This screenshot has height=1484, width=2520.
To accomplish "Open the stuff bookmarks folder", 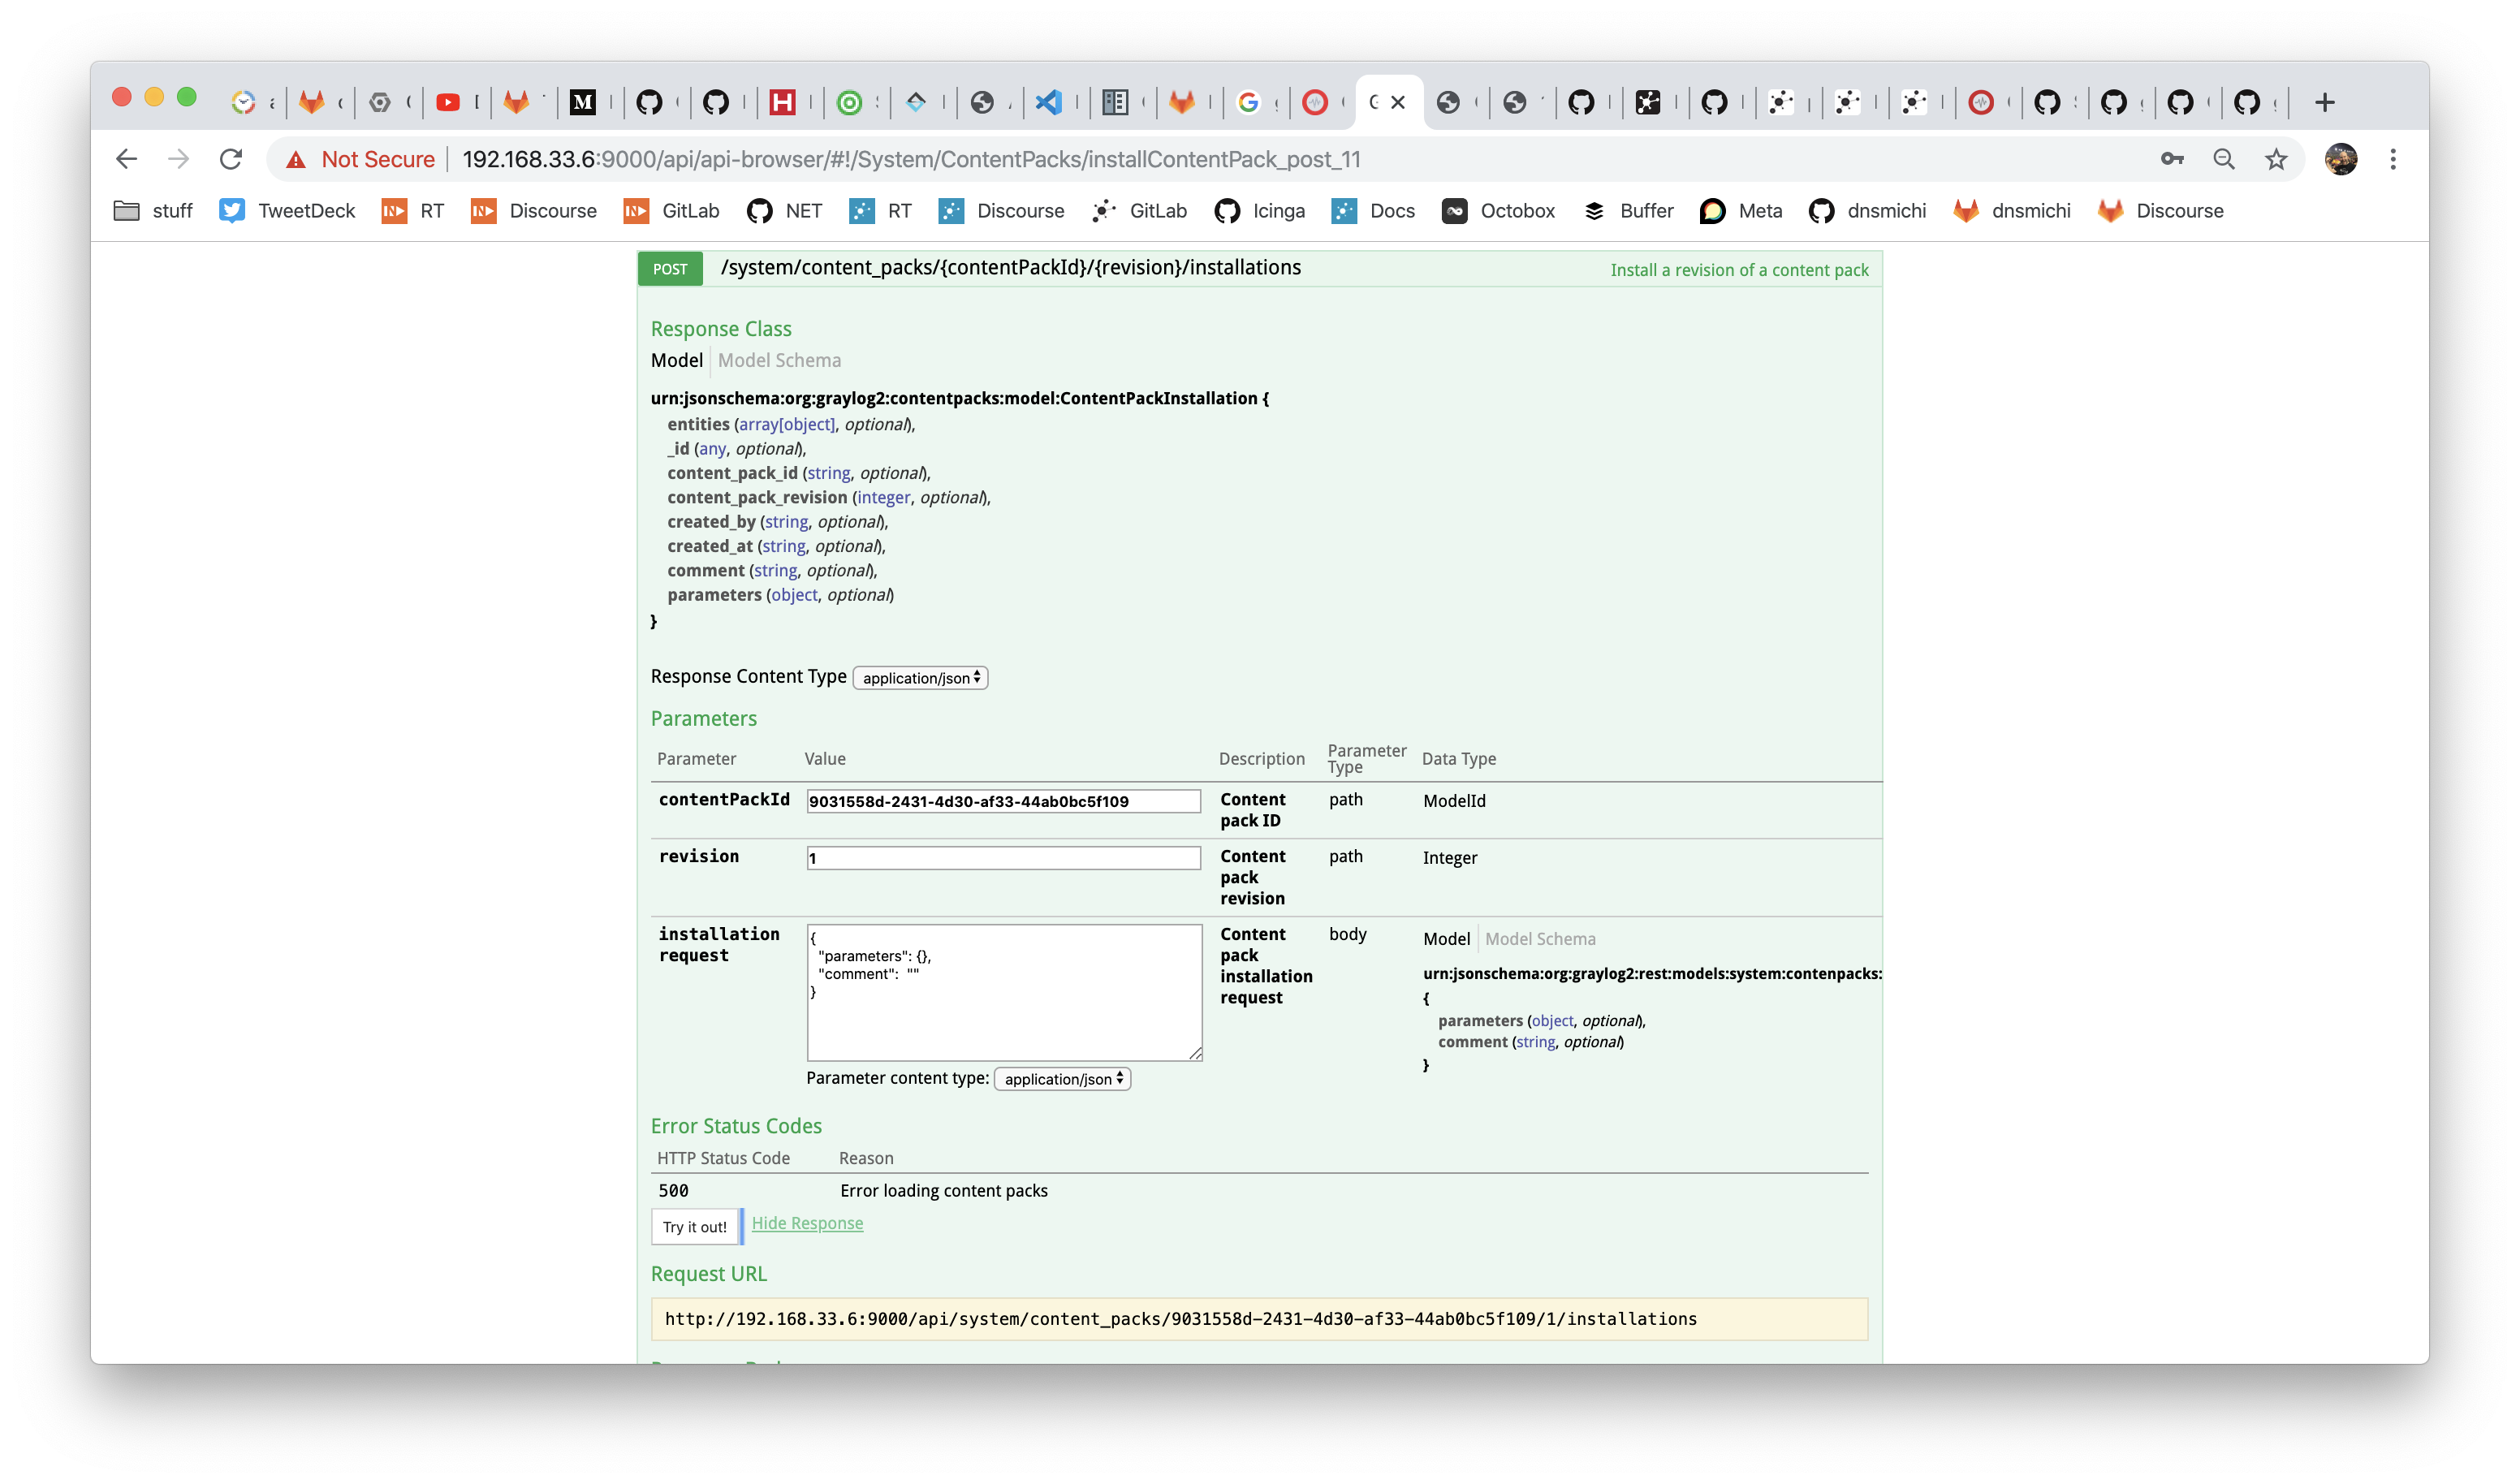I will coord(153,211).
